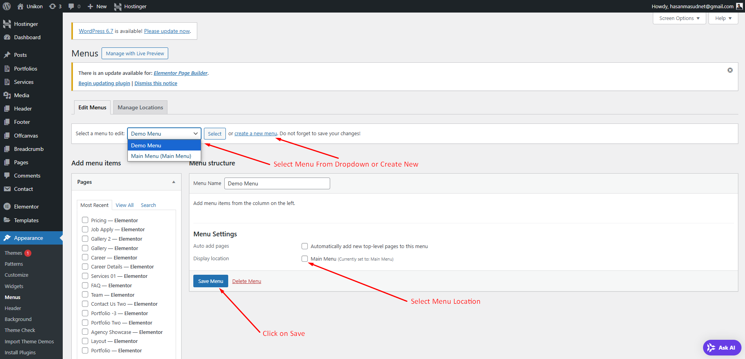745x359 pixels.
Task: Open the updates icon in admin bar
Action: (53, 6)
